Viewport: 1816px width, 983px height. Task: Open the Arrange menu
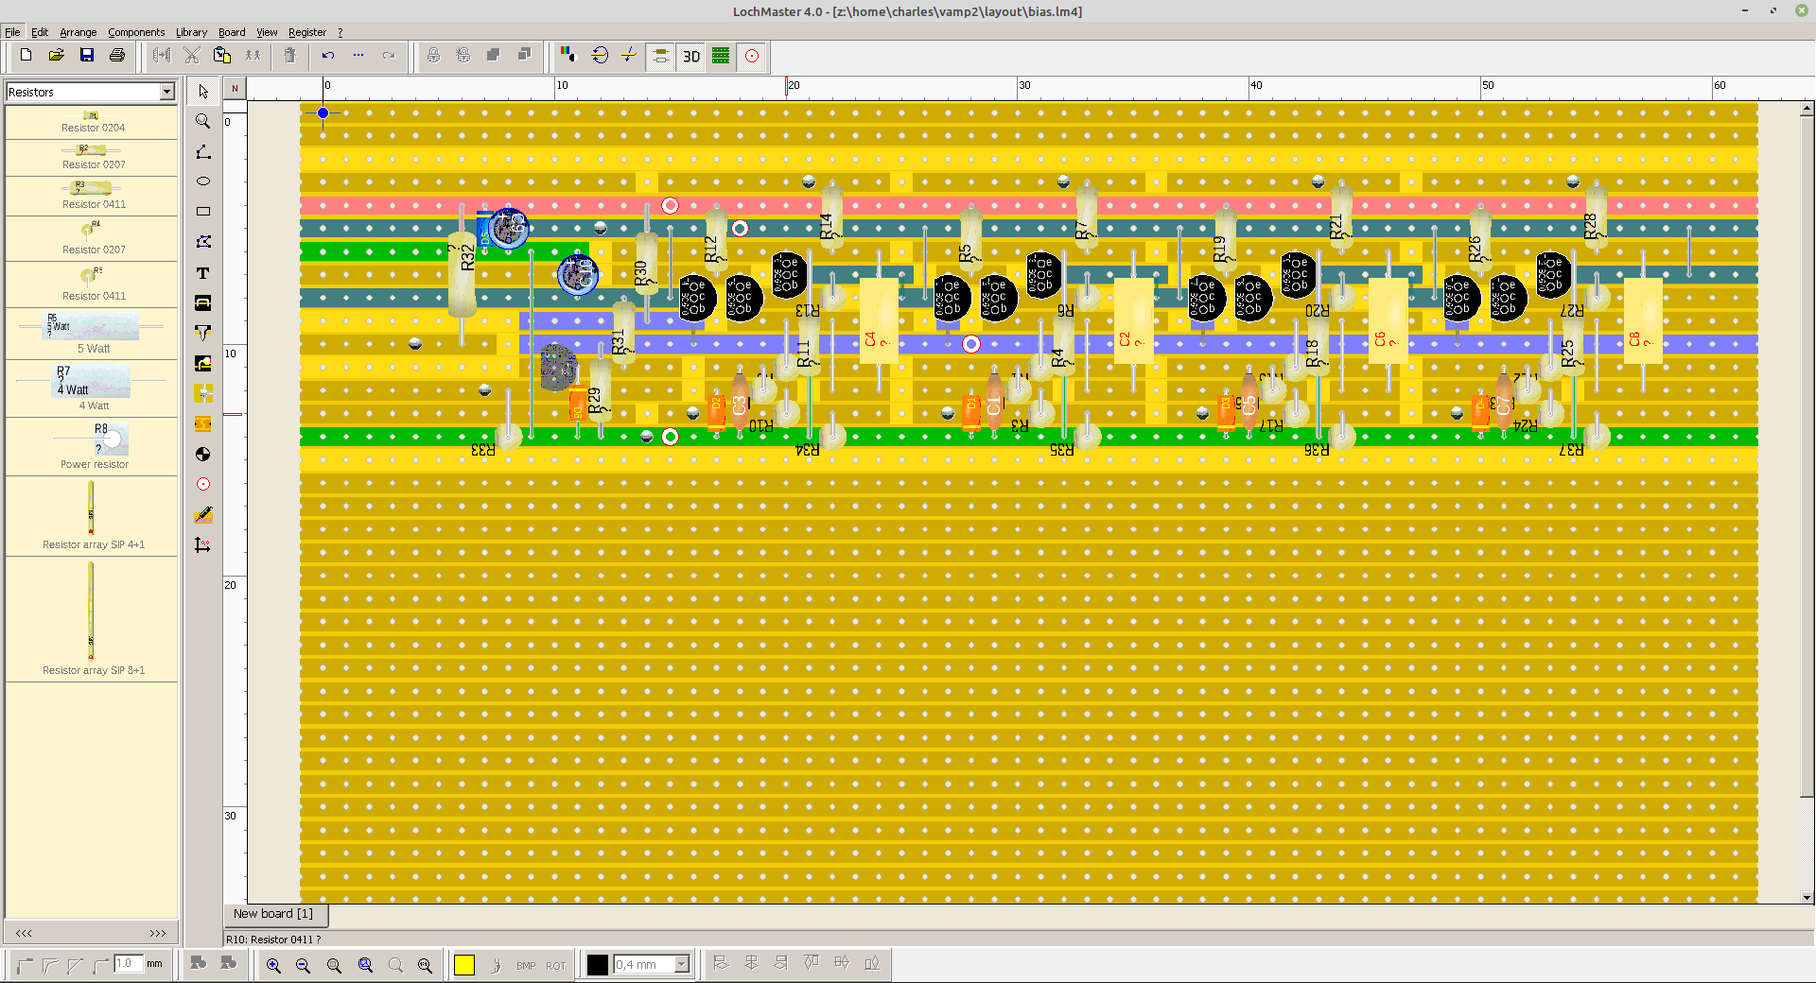(79, 32)
